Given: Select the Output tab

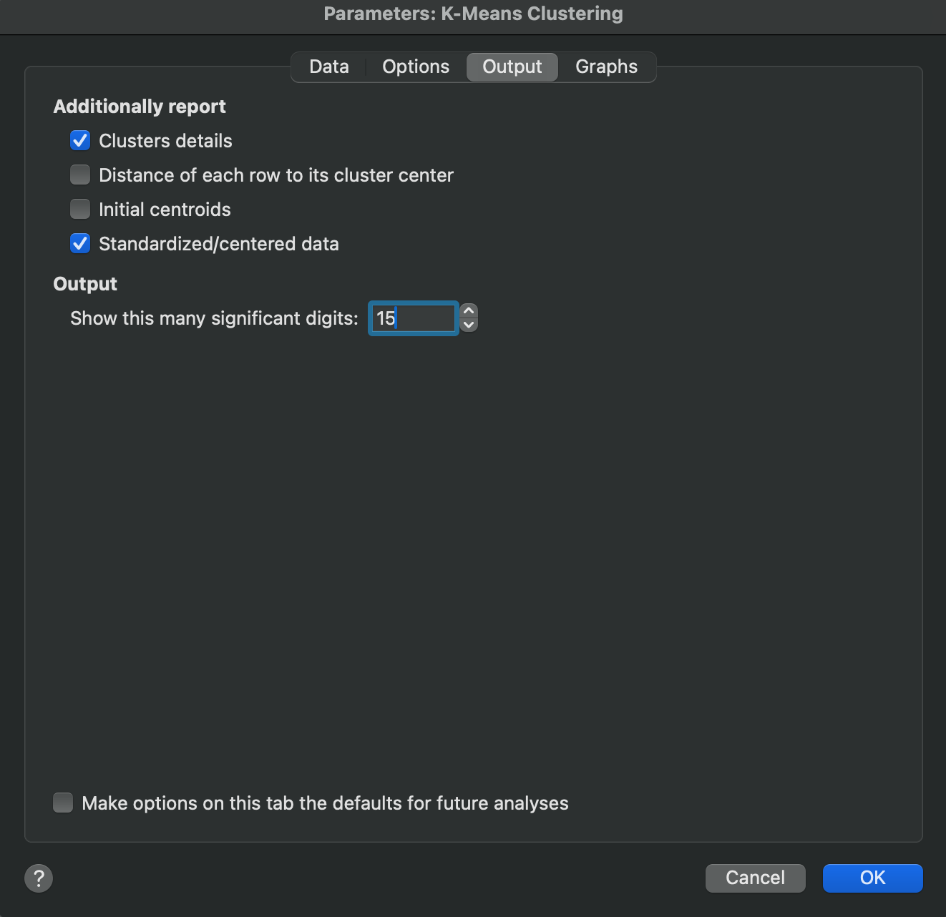Looking at the screenshot, I should [512, 67].
